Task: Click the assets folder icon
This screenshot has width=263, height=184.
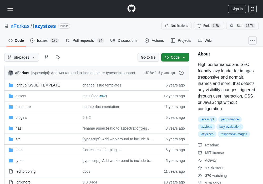Action: pyautogui.click(x=11, y=96)
